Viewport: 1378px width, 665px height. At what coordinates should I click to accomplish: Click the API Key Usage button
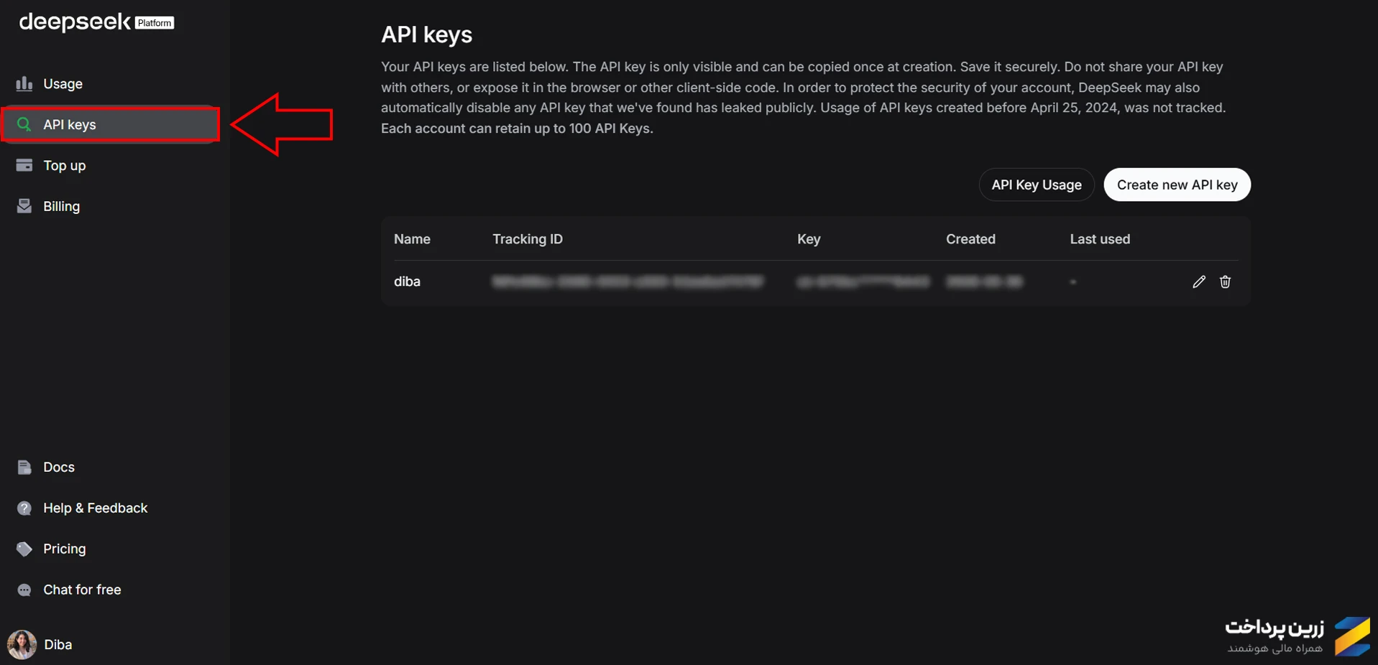click(1037, 185)
